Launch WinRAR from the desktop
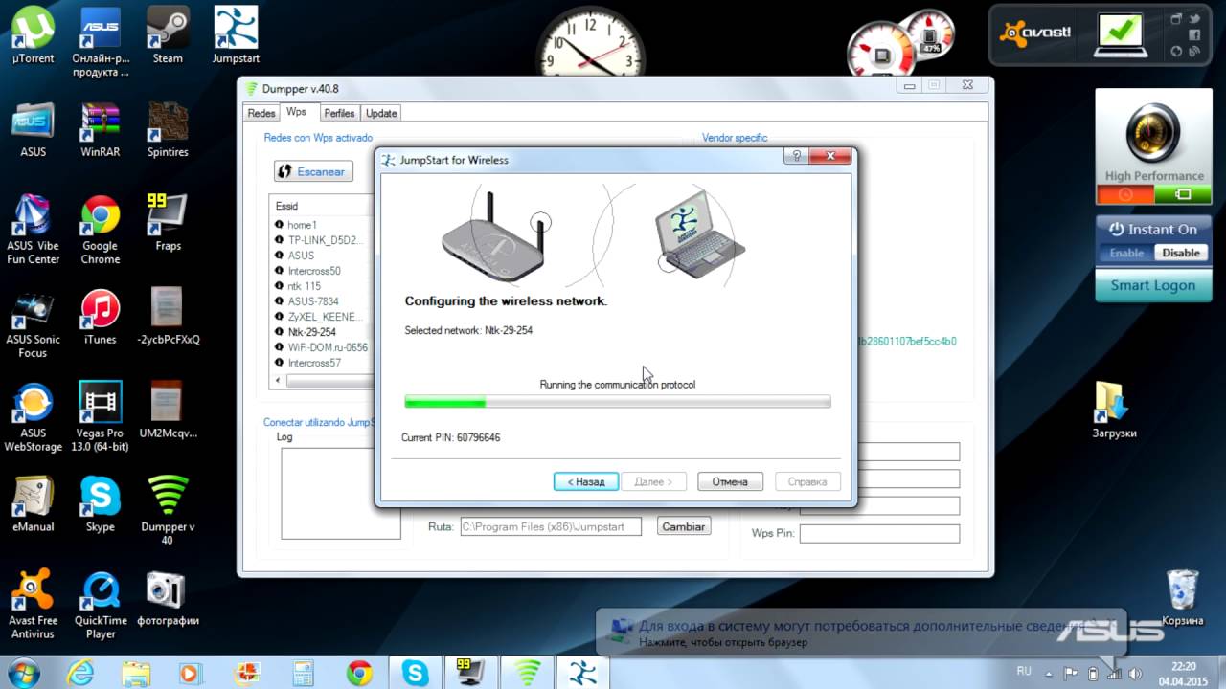This screenshot has height=689, width=1226. click(101, 129)
